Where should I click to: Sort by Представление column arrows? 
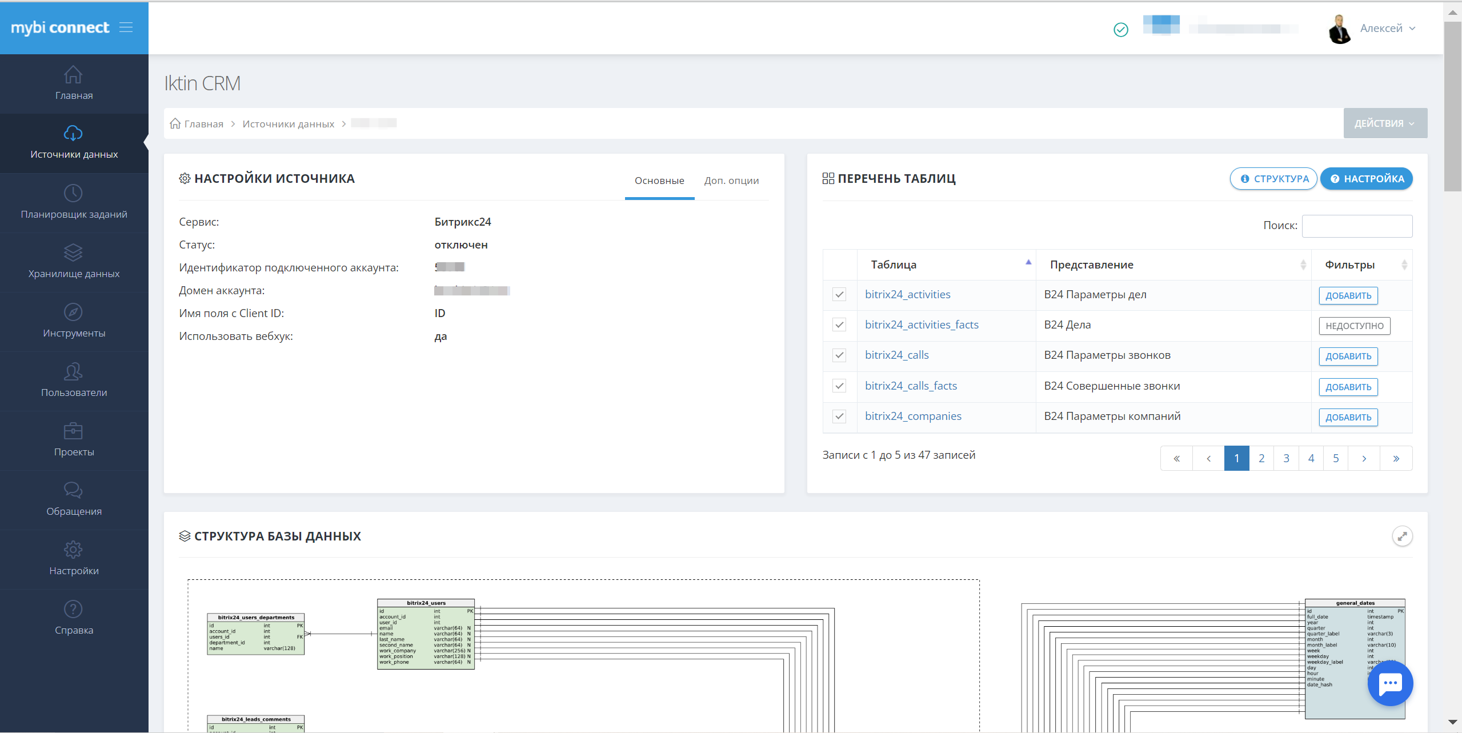[1303, 265]
